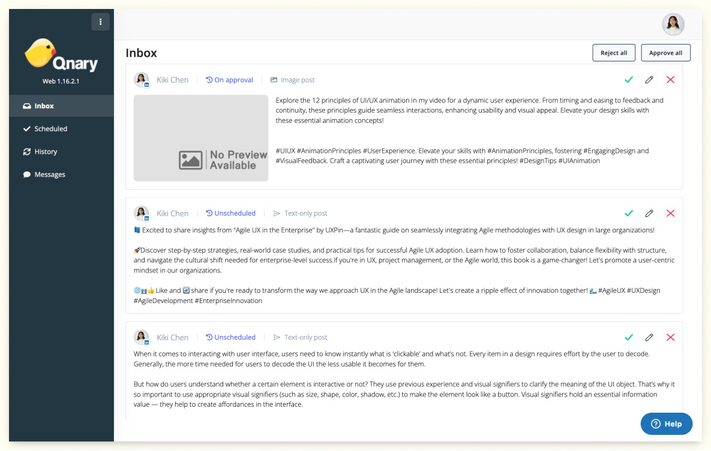711x451 pixels.
Task: Open the Scheduled section
Action: click(x=61, y=129)
